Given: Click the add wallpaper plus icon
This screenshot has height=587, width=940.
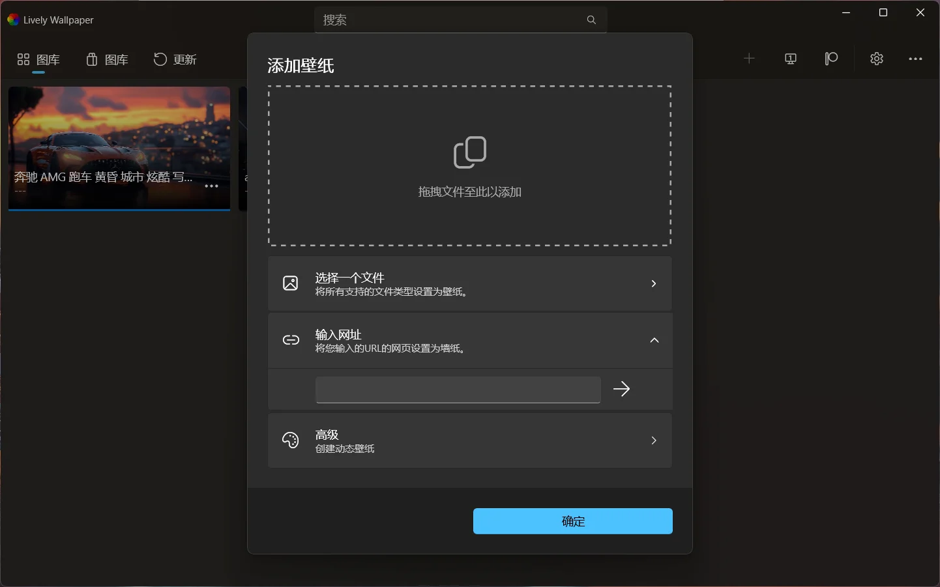Looking at the screenshot, I should point(749,59).
